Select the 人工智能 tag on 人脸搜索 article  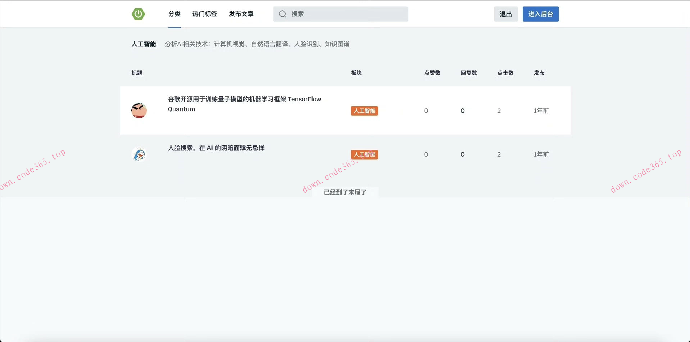coord(364,154)
